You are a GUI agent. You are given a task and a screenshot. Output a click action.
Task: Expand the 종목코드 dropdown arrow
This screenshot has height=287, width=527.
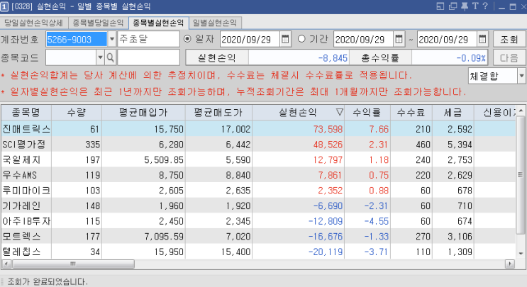click(x=100, y=57)
